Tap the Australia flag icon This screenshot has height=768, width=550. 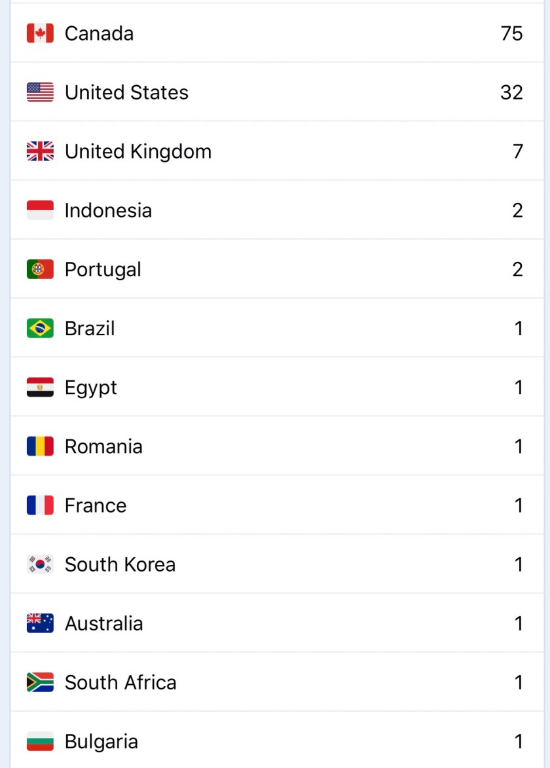(x=40, y=623)
